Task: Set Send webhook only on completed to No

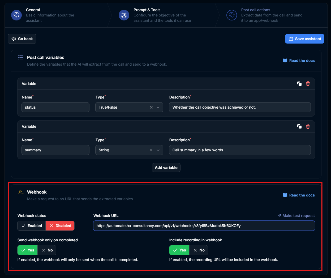Action: [47, 250]
